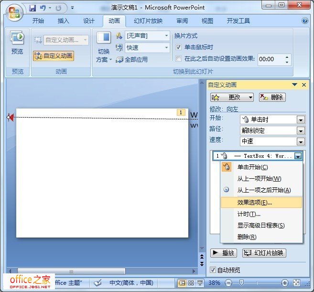
Task: Select the TextBox 4 animation list item
Action: (x=258, y=156)
